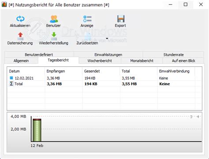Click Keine in the 12.02.2021 row
209x159 pixels.
pos(164,78)
